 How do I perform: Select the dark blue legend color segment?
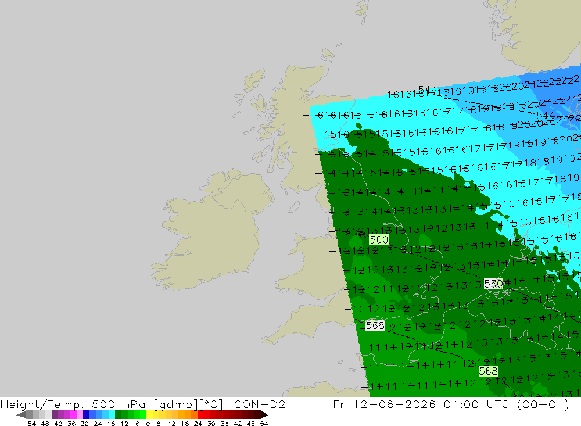(x=86, y=415)
